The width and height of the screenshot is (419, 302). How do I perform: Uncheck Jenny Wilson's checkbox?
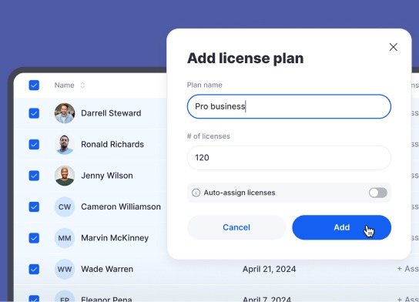(34, 176)
